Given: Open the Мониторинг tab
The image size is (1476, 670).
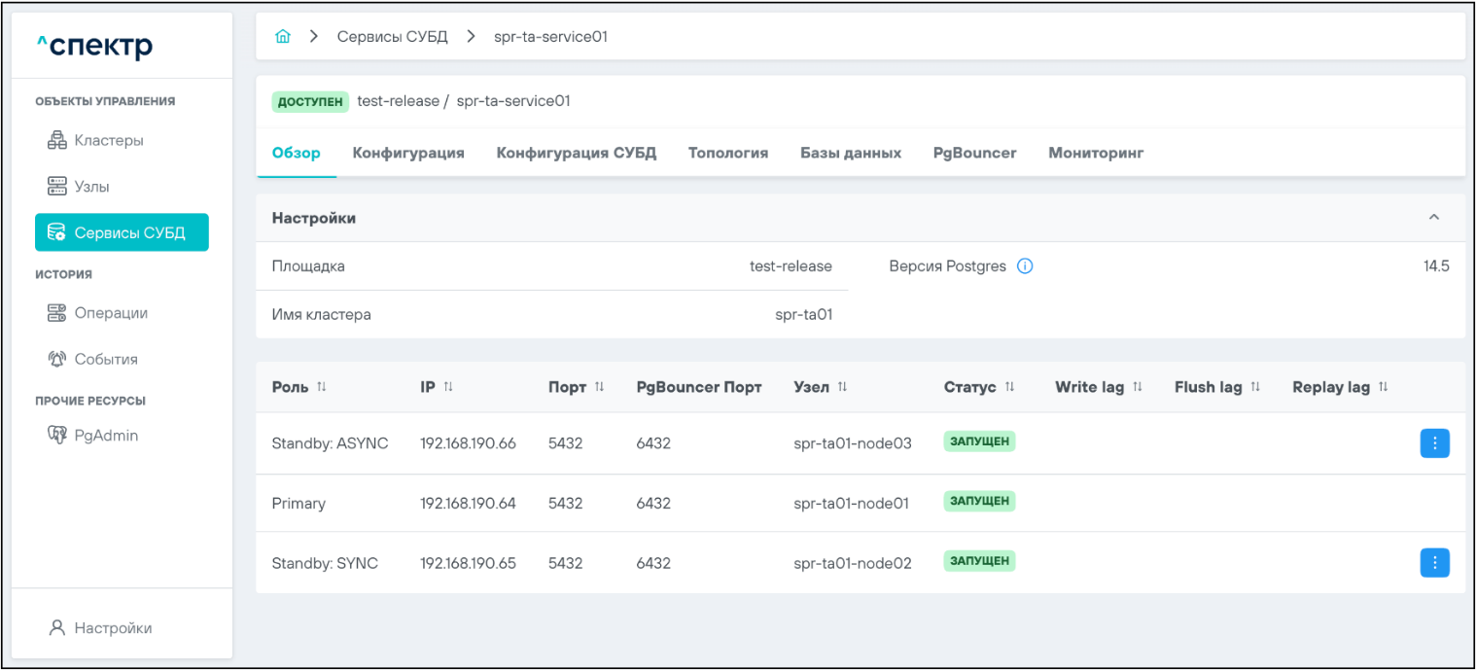Looking at the screenshot, I should click(x=1095, y=153).
